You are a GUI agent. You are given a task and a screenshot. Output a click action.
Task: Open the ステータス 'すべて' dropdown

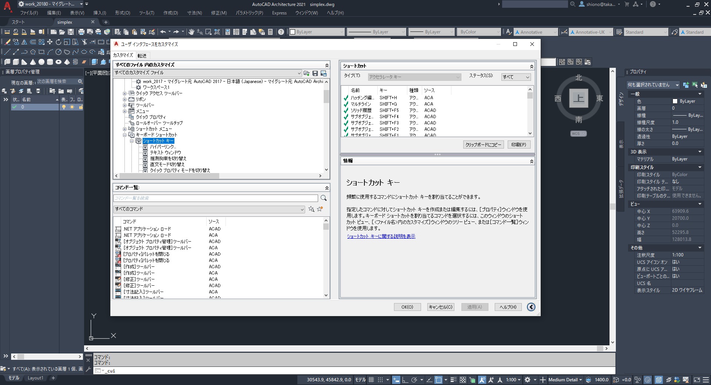tap(516, 77)
